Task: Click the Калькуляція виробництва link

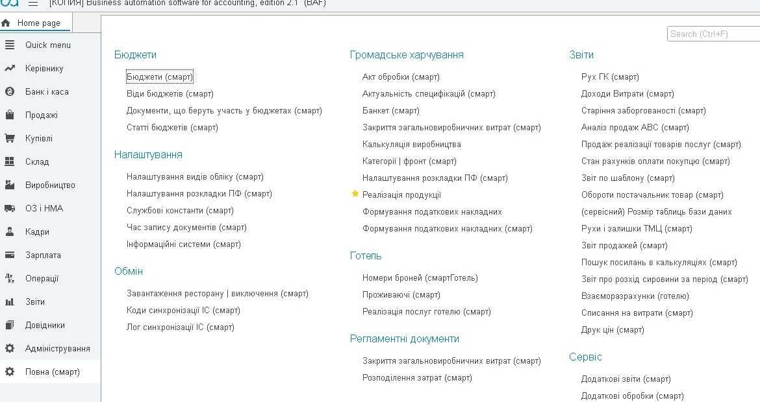Action: pos(411,145)
